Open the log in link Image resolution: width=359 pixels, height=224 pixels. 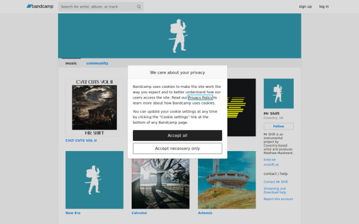324,7
